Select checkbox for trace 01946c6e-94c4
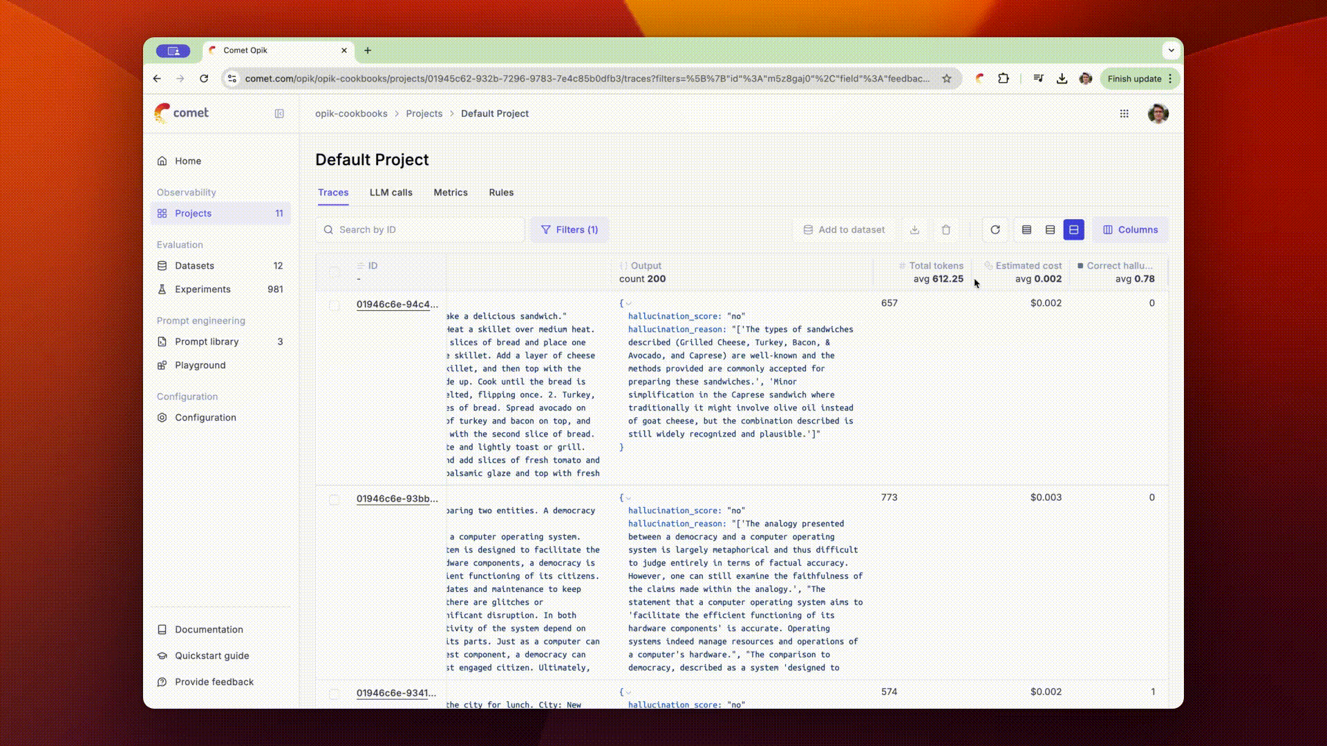The image size is (1327, 746). coord(335,305)
